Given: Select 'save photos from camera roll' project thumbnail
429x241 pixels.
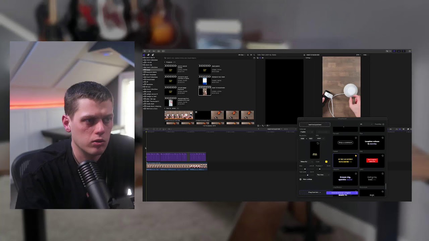Looking at the screenshot, I should (171, 101).
